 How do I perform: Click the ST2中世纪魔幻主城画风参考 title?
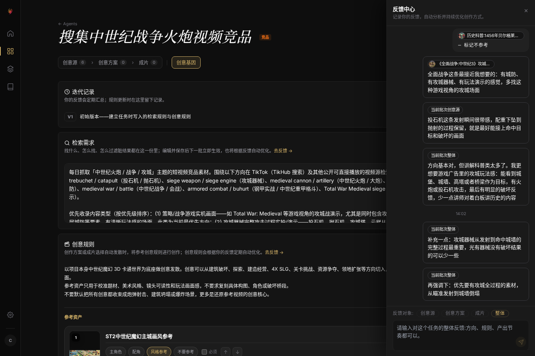(x=139, y=337)
